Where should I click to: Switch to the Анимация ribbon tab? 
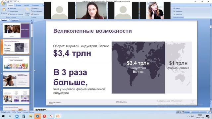click(x=35, y=5)
